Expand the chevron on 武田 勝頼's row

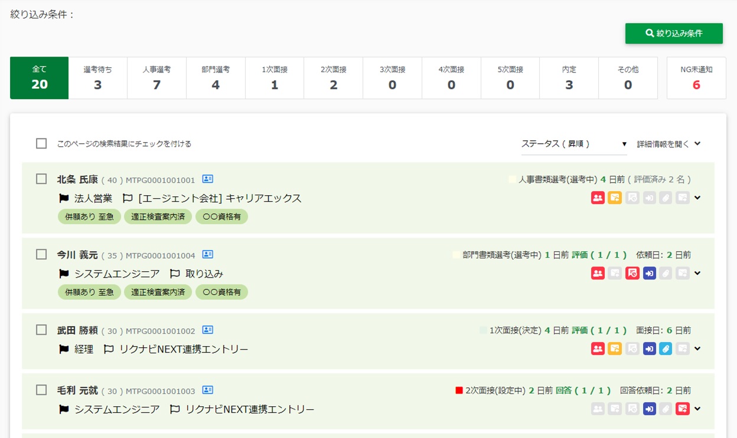point(697,349)
